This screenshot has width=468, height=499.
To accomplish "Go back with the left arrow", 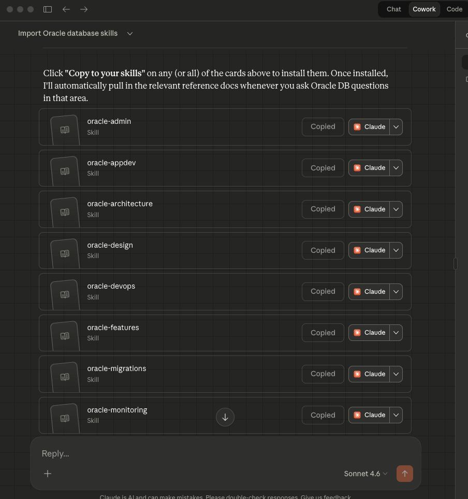I will click(66, 9).
